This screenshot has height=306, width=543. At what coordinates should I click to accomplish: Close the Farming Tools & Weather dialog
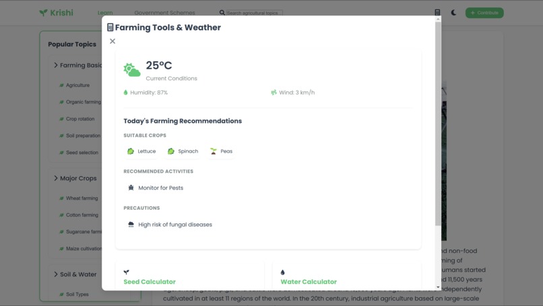click(x=113, y=41)
